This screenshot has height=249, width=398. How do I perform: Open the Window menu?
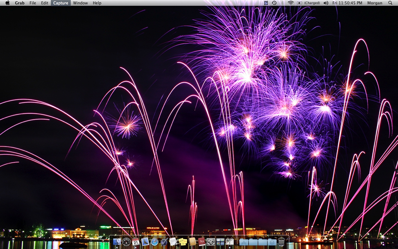[x=80, y=3]
